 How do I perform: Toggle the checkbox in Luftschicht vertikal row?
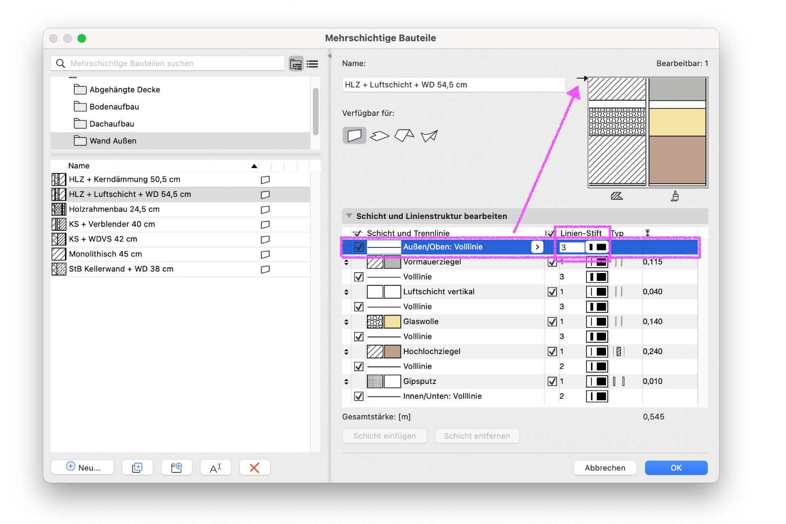[552, 292]
